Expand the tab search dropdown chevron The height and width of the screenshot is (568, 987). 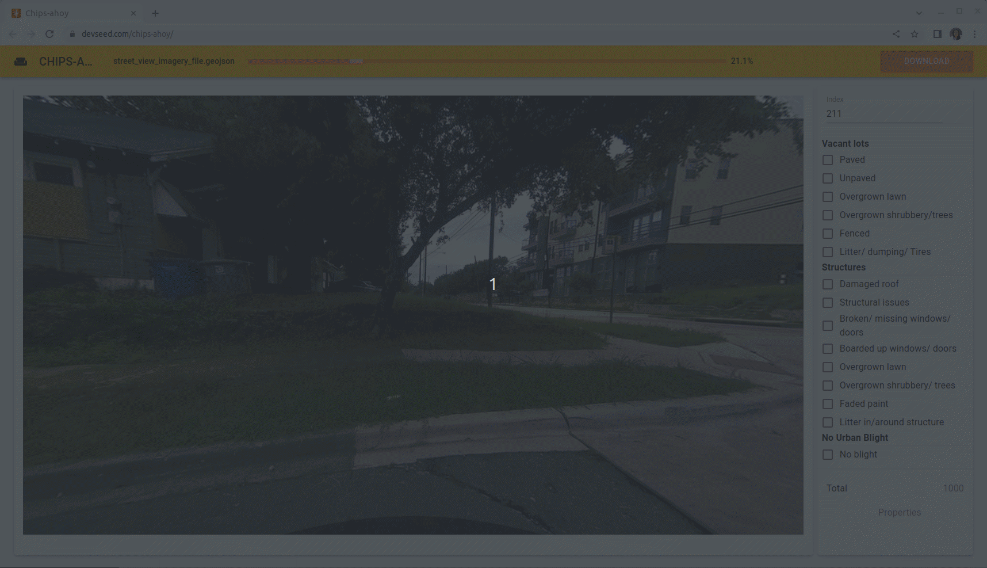click(919, 13)
